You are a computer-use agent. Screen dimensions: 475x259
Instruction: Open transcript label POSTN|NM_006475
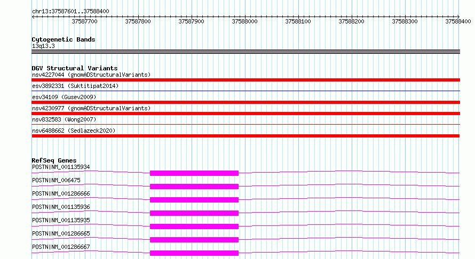tap(56, 180)
